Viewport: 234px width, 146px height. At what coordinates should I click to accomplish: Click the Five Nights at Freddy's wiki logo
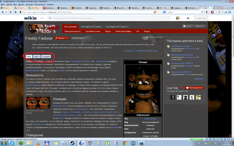click(43, 28)
